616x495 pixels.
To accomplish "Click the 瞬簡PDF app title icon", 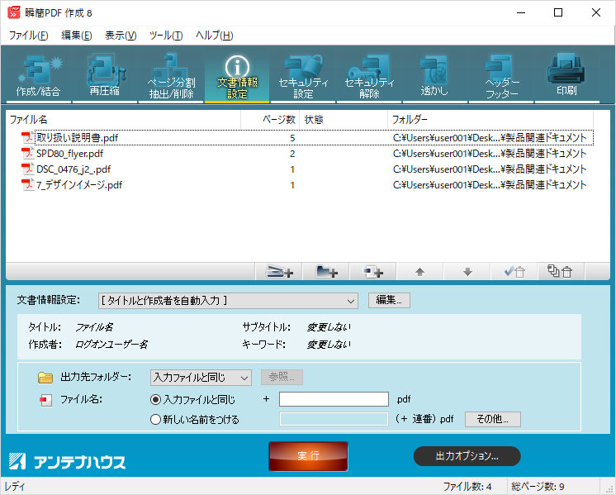I will coord(14,12).
